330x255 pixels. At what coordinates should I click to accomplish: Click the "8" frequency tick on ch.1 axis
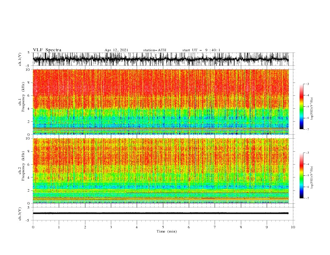point(29,82)
